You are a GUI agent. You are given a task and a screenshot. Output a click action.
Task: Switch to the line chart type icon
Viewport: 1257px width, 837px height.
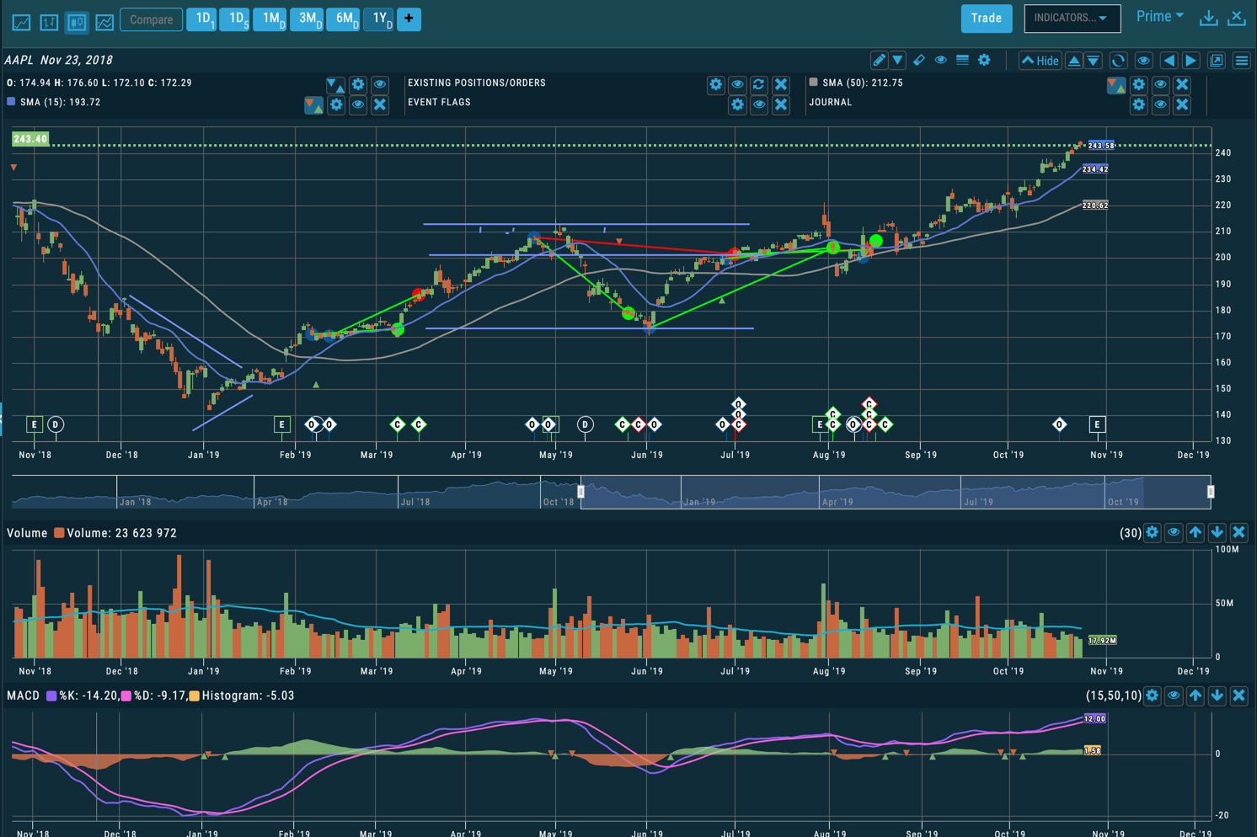coord(21,22)
